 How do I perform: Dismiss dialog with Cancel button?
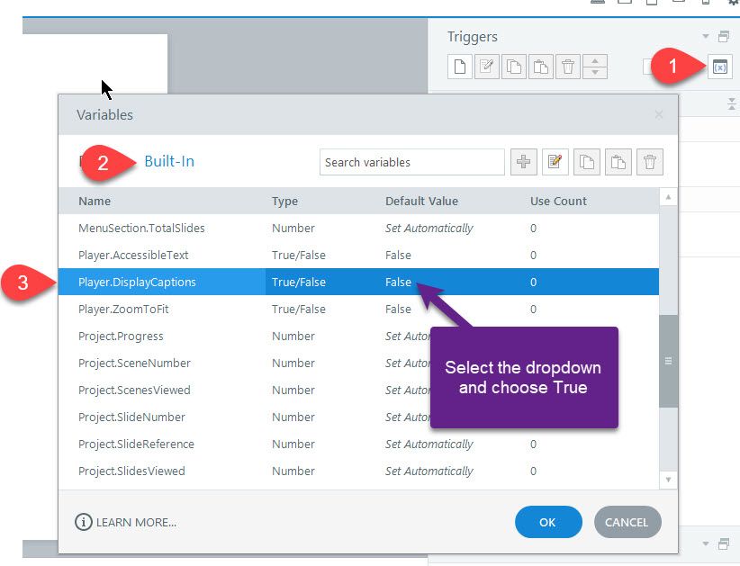pos(627,522)
